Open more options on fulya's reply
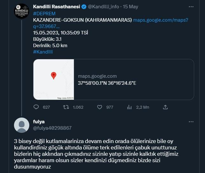Screen dimensions: 205x173 tap(191, 122)
